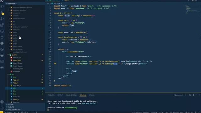Viewport: 201px width, 113px height.
Task: Open package-lock.json file
Action: pyautogui.click(x=25, y=52)
